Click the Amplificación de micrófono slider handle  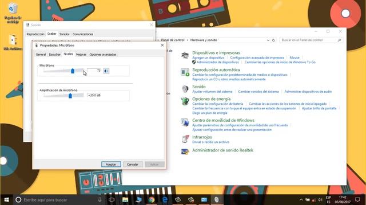tap(70, 96)
